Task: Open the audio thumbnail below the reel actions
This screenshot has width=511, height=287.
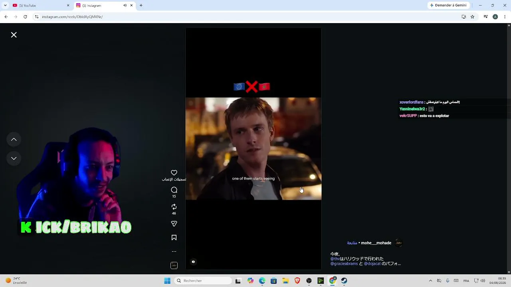Action: [x=174, y=265]
